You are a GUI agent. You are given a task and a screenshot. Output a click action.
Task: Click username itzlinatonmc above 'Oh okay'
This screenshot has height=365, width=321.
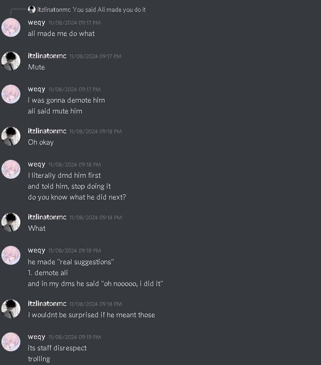[47, 131]
